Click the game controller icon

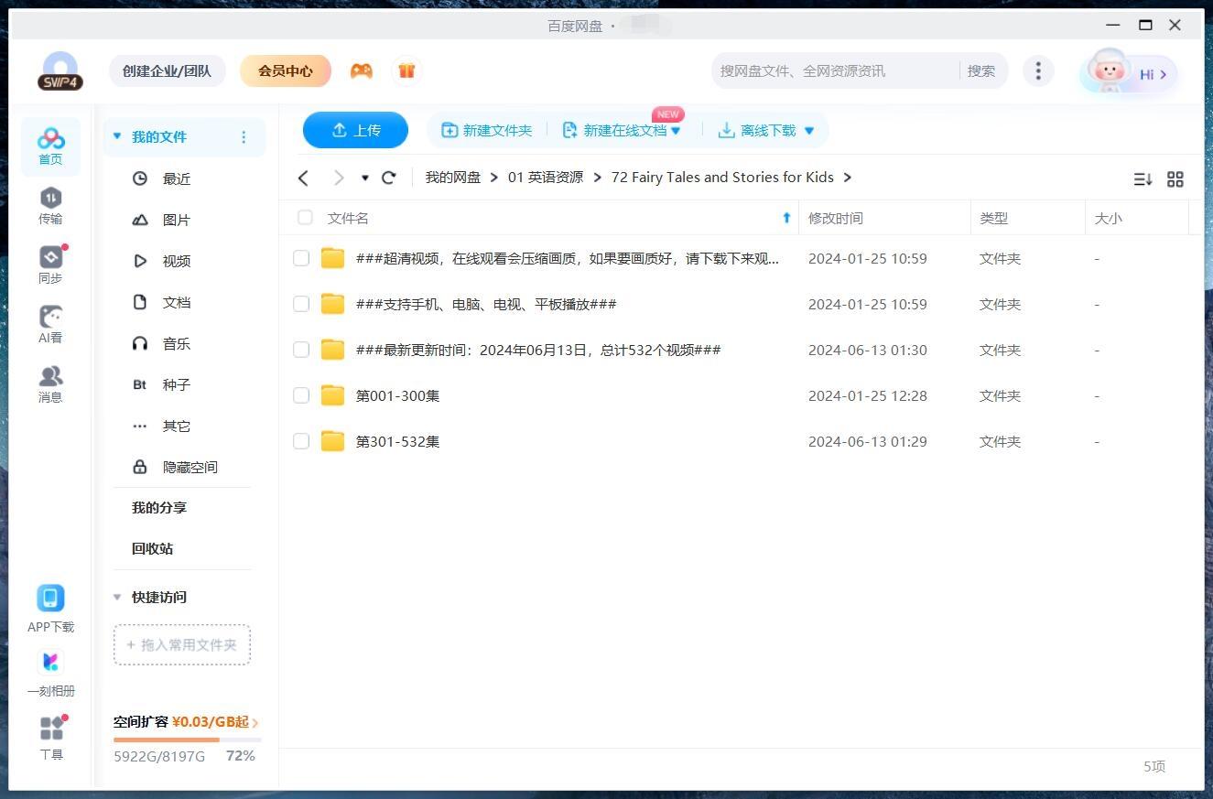click(x=362, y=70)
